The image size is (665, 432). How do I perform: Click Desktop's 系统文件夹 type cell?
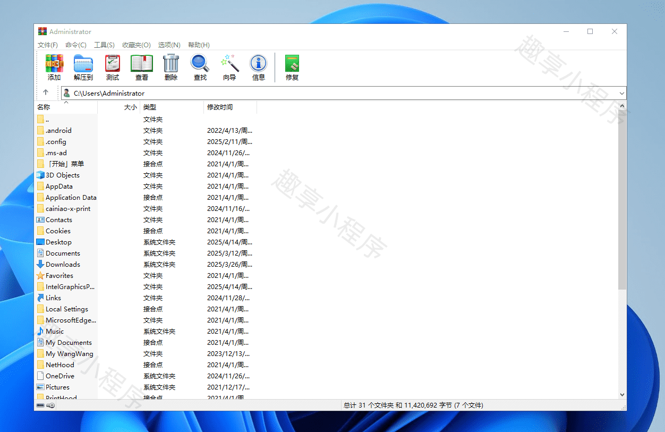[x=159, y=242]
